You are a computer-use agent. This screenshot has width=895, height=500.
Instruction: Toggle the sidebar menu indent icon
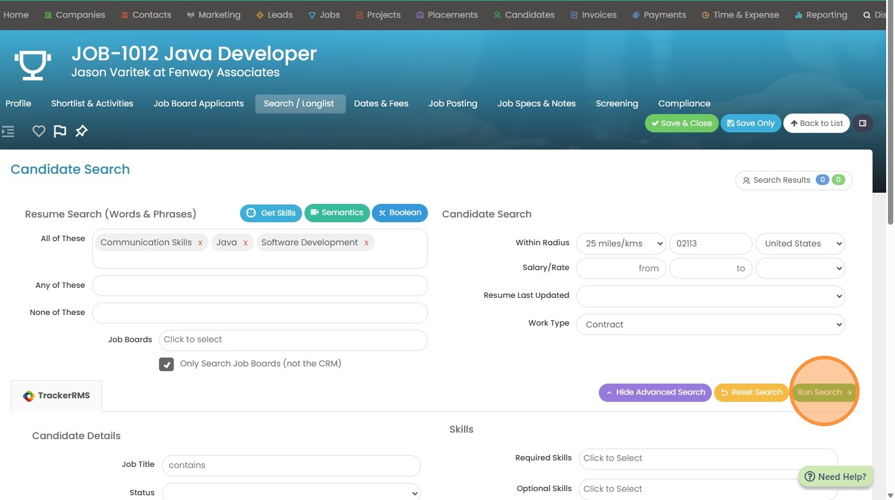click(x=8, y=131)
